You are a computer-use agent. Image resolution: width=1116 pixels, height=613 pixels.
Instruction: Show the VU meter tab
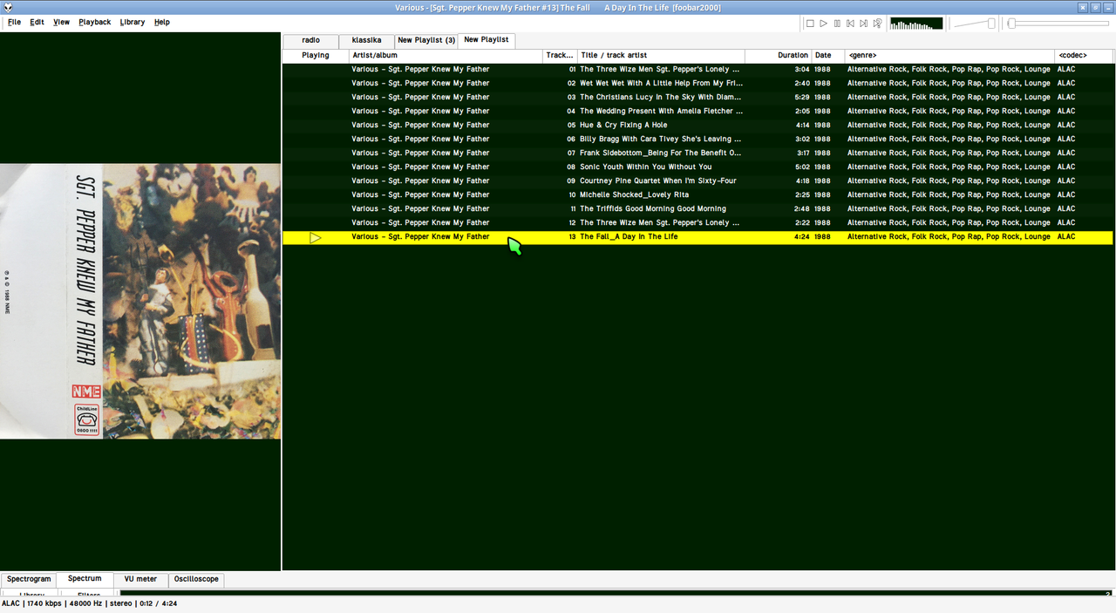pos(140,579)
